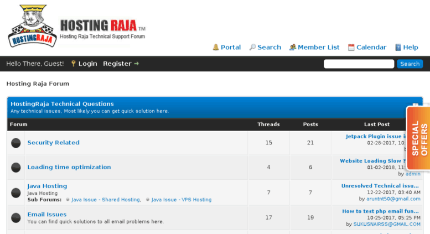The image size is (430, 234).
Task: Click the status icon for Security Related
Action: pos(16,143)
